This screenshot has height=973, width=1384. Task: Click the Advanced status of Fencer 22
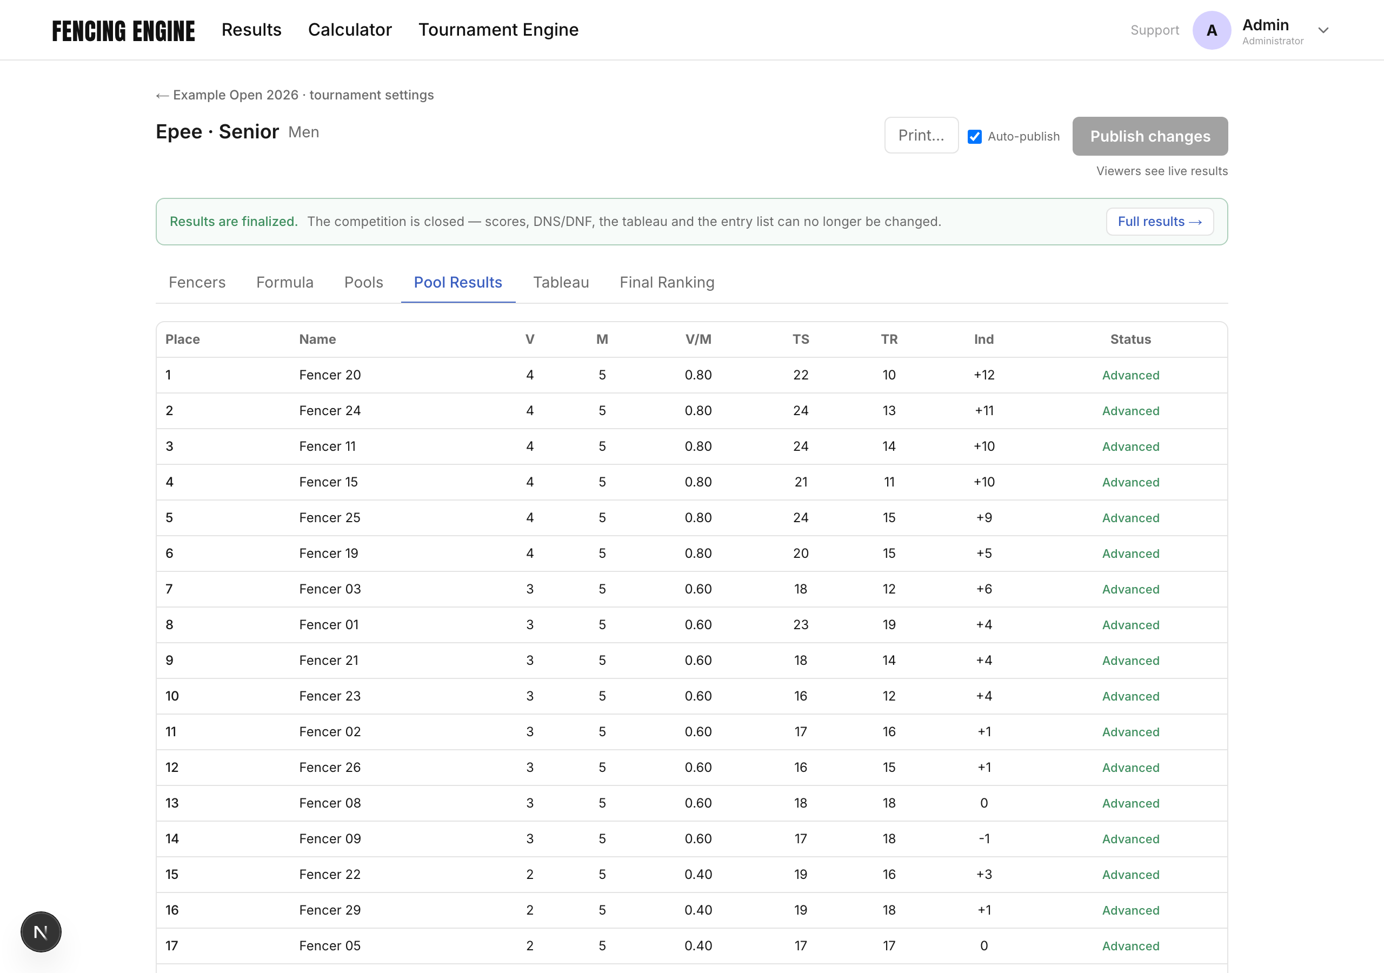coord(1130,874)
